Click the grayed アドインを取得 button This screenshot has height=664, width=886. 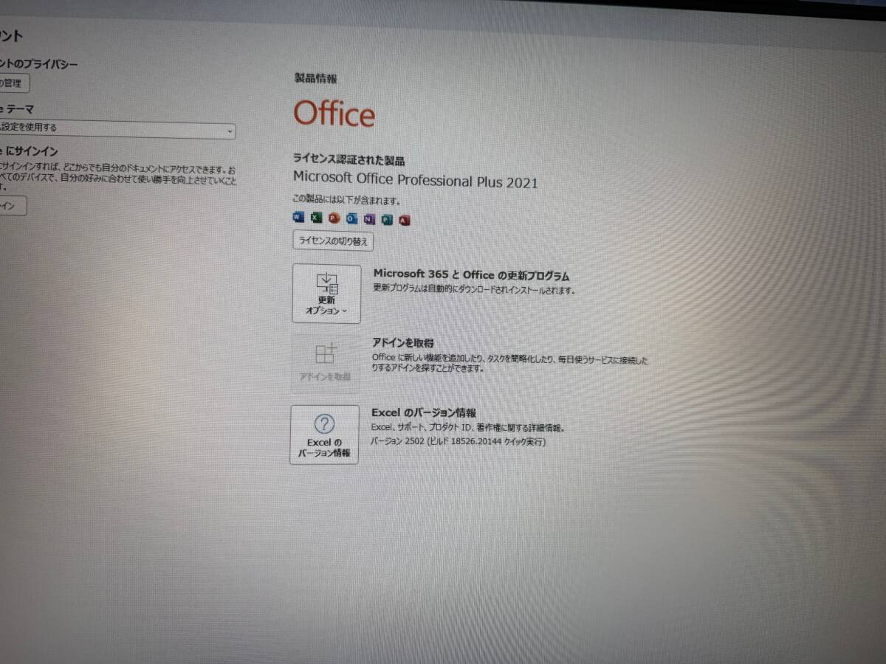(326, 363)
